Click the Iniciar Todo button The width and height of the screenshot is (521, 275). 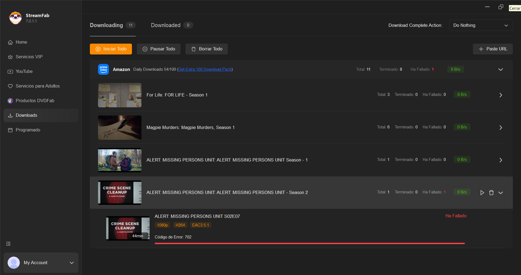click(x=111, y=49)
